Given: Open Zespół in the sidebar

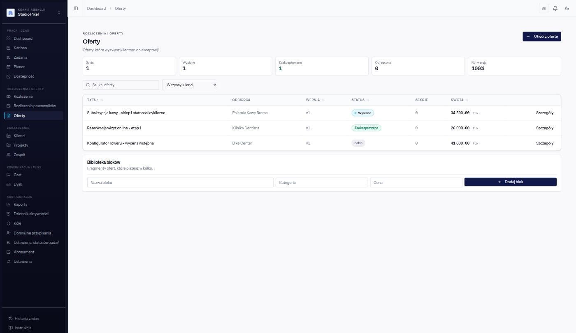Looking at the screenshot, I should [34, 155].
